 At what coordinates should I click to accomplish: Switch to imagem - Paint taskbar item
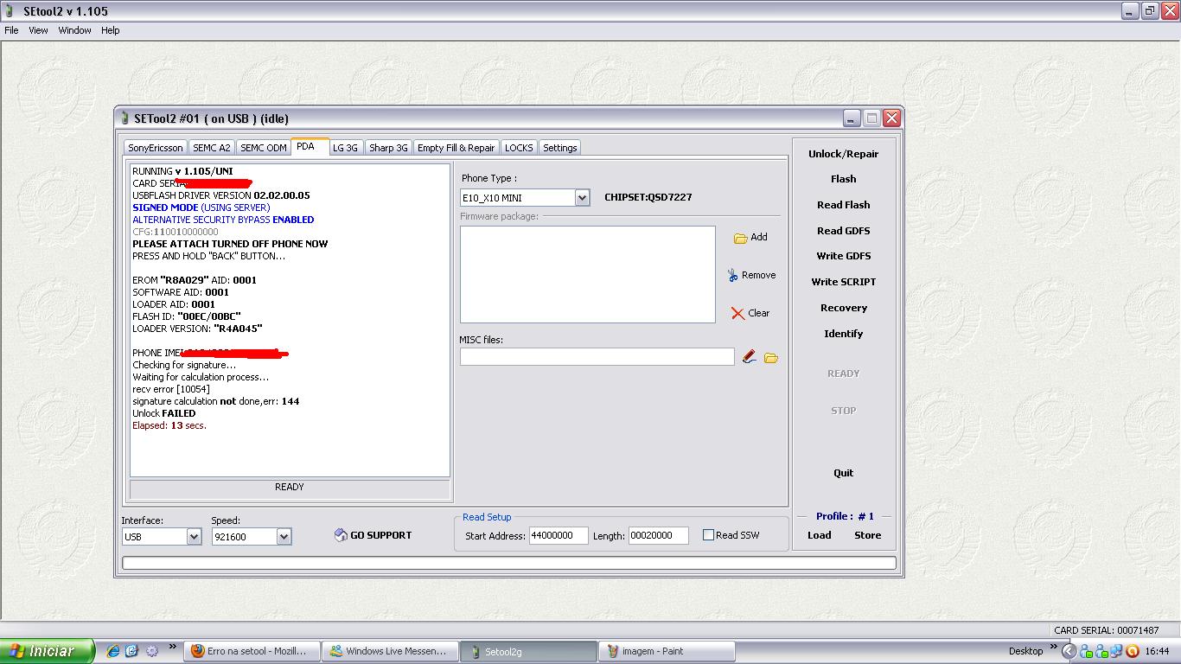[x=667, y=652]
